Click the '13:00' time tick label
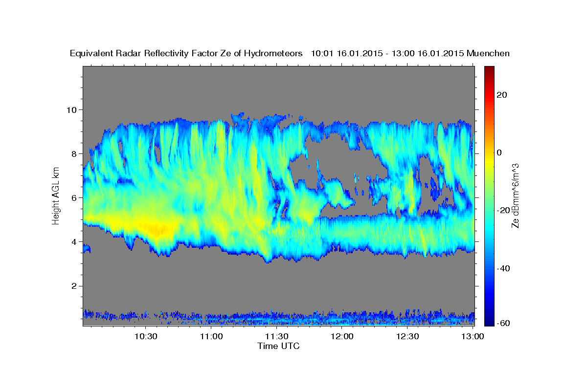The height and width of the screenshot is (391, 587). coord(472,336)
